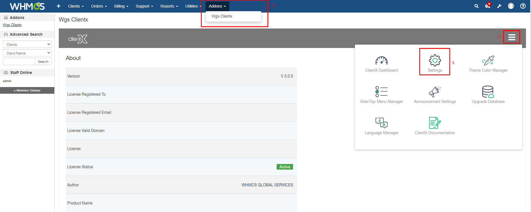Click the Search button in sidebar
This screenshot has width=531, height=212.
point(43,62)
